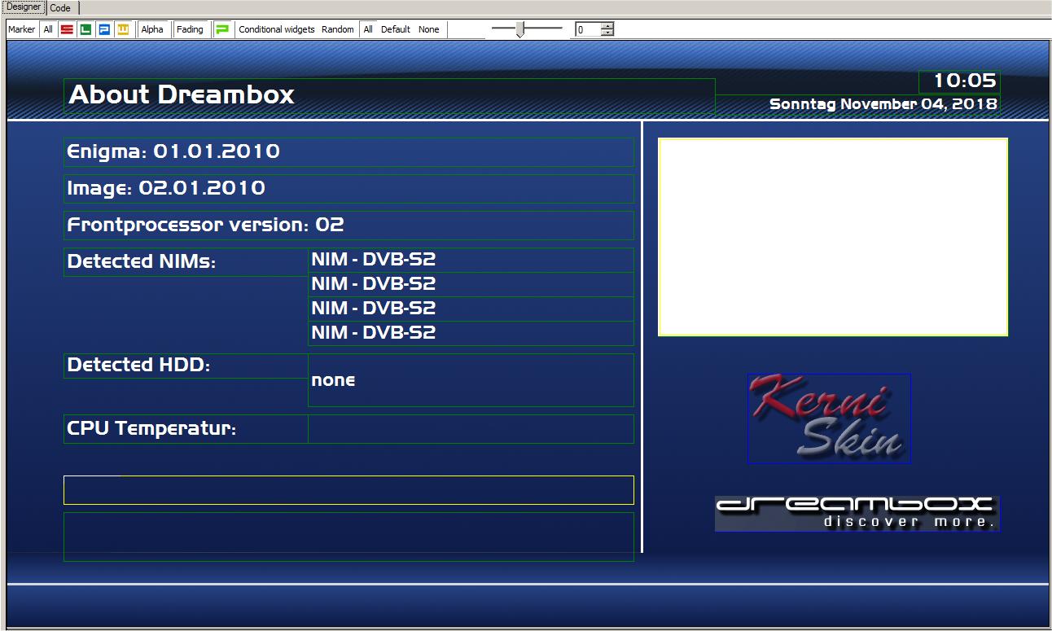Screen dimensions: 1052x631
Task: Select conditional widgets All option
Action: pos(368,29)
